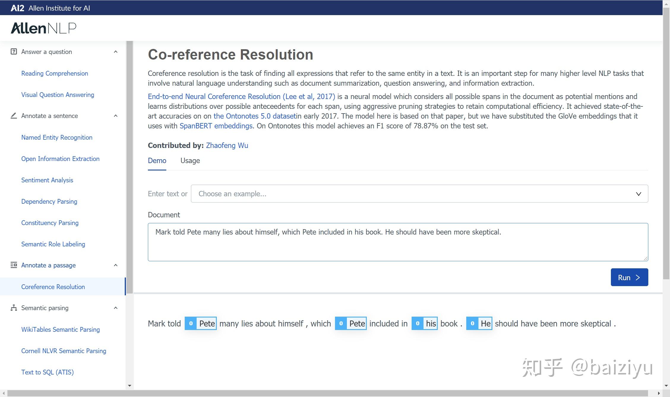Click the AllenNLP logo

44,28
